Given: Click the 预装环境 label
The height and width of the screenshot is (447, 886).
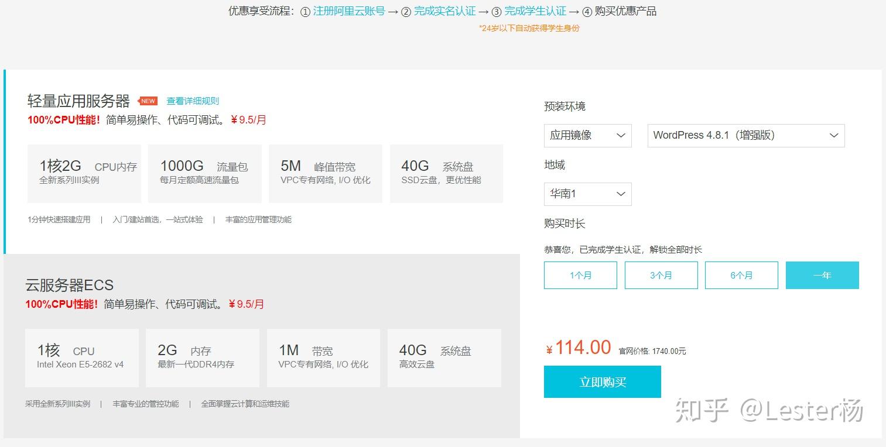Looking at the screenshot, I should tap(565, 106).
